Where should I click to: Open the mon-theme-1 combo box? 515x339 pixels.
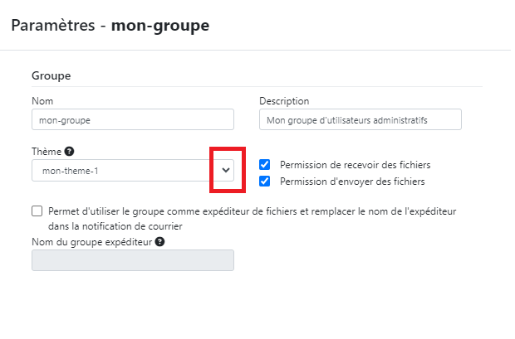(x=133, y=171)
